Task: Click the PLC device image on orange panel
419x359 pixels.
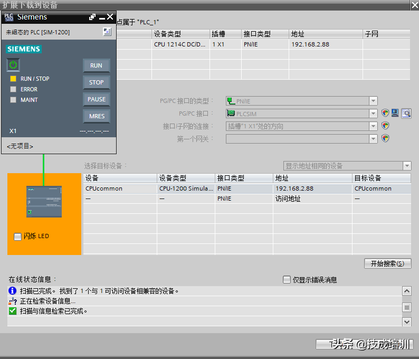Action: [44, 201]
